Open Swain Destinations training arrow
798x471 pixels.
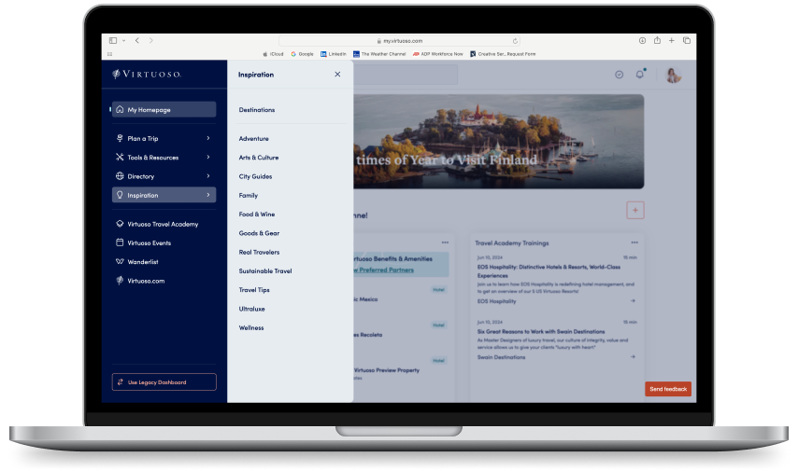(x=633, y=356)
